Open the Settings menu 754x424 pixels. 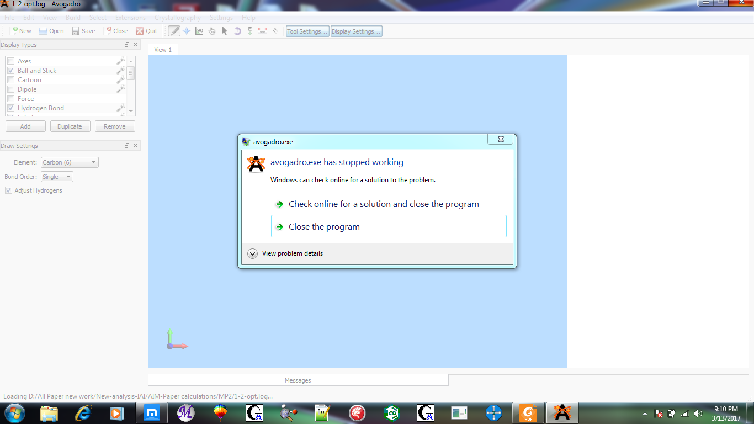point(221,18)
